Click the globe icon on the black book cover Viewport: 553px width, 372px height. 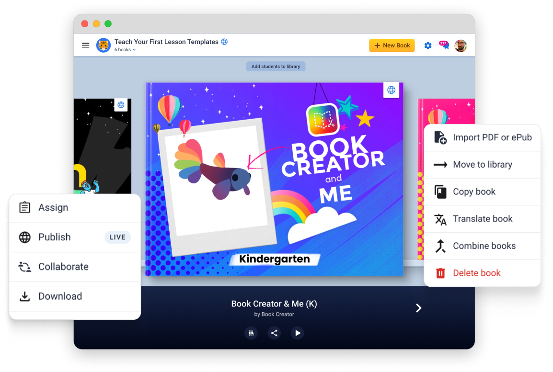[x=121, y=105]
